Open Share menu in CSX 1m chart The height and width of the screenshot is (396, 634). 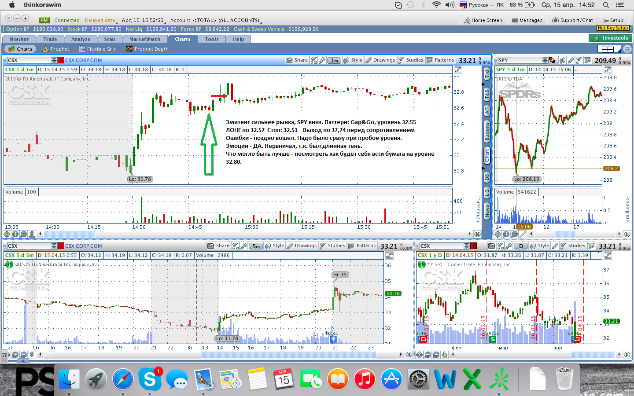[x=297, y=60]
